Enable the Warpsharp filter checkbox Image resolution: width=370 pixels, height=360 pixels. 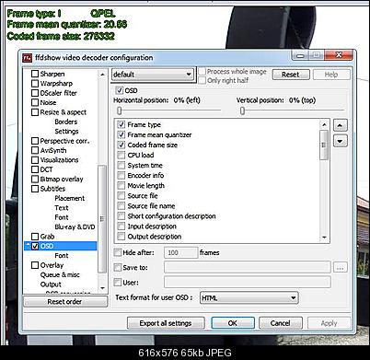pyautogui.click(x=35, y=83)
